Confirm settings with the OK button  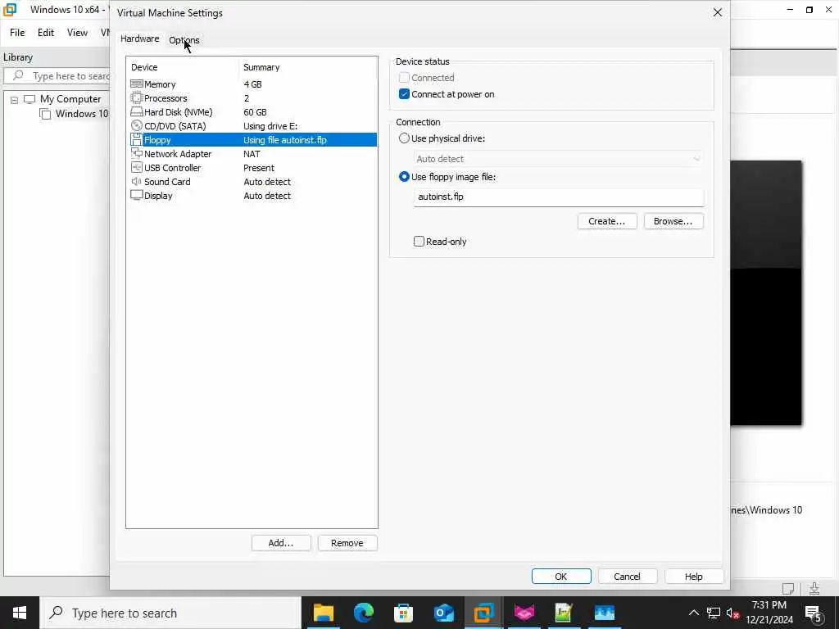coord(561,576)
